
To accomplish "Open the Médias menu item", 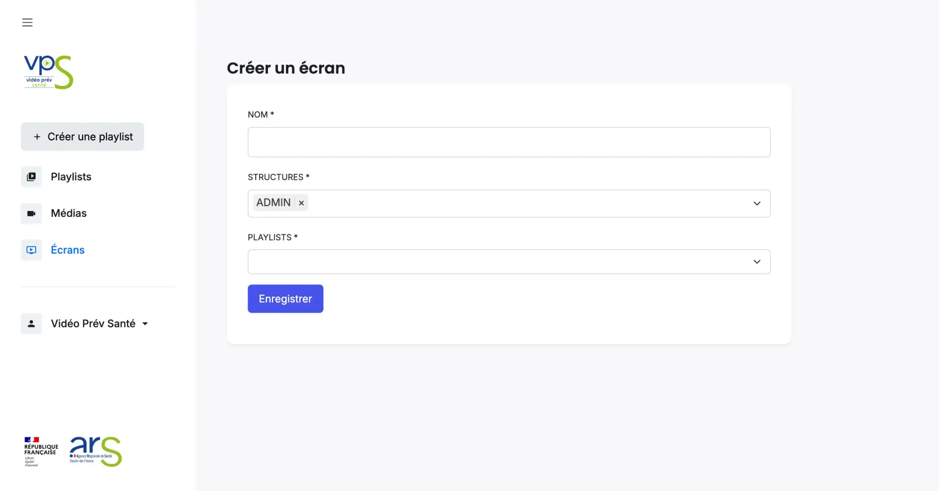I will coord(68,213).
